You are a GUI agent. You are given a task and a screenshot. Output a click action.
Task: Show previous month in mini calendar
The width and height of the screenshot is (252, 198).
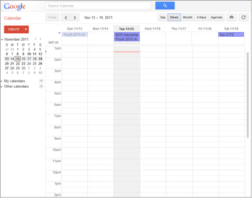pos(35,39)
